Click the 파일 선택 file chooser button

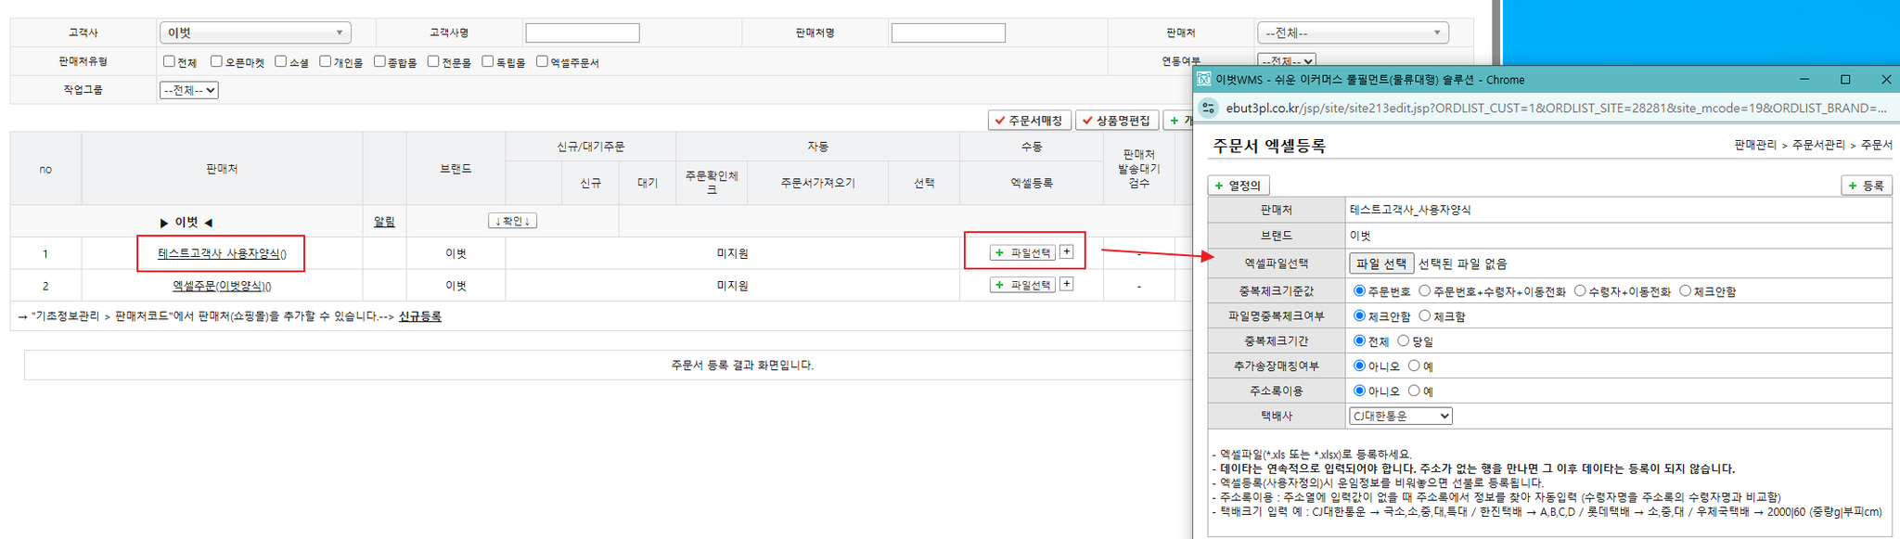click(1381, 263)
